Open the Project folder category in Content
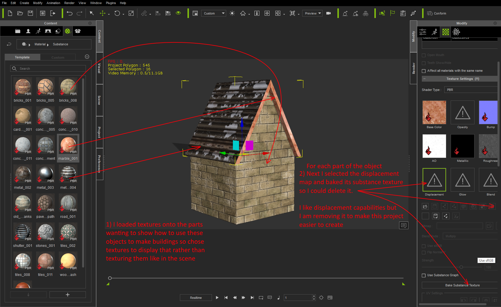The image size is (501, 307). click(18, 31)
